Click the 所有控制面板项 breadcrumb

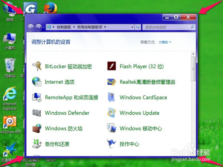[89, 27]
